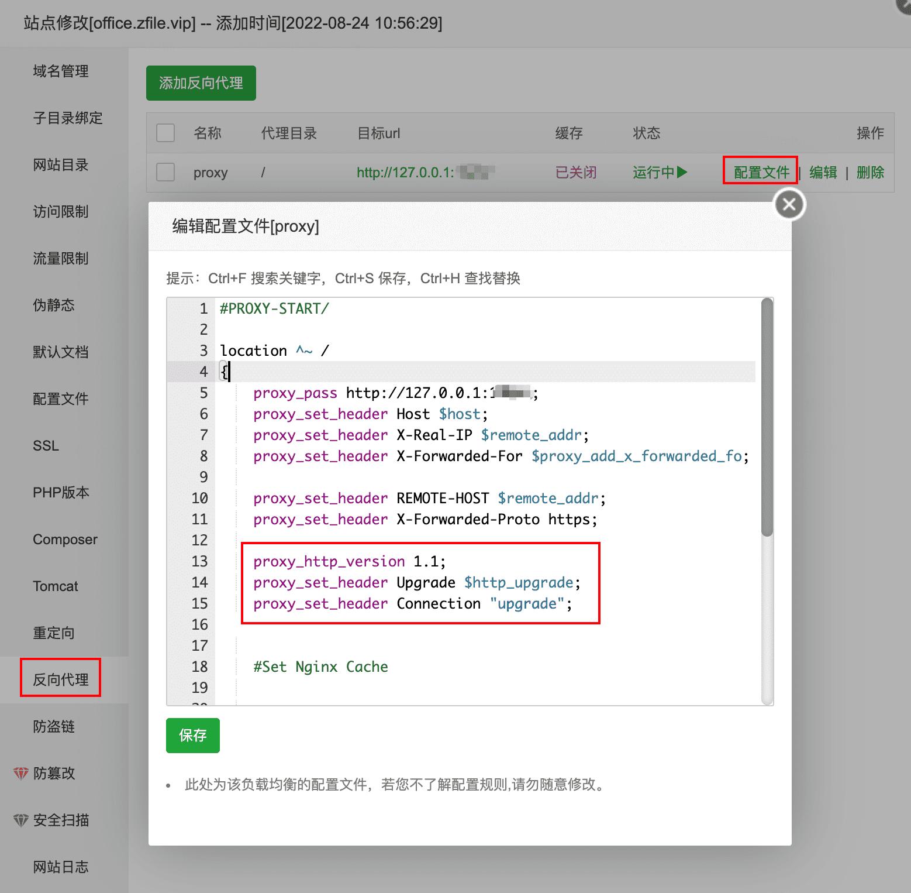Click the 已关闭 cache status
Image resolution: width=911 pixels, height=893 pixels.
[x=575, y=172]
